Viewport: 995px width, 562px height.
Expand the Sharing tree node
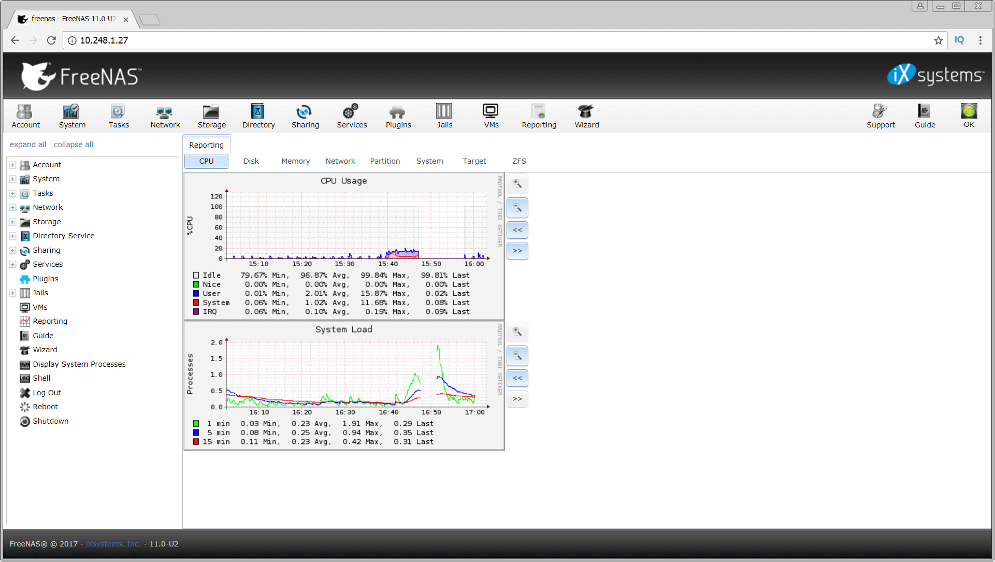(x=12, y=250)
